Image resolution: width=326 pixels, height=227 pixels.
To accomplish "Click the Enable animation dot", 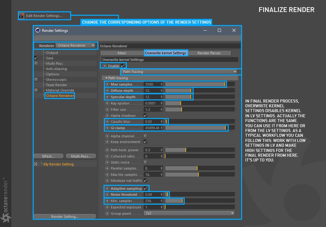I will (105, 66).
